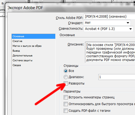Choose the Диапазон radio button
This screenshot has width=135, height=115.
click(66, 77)
